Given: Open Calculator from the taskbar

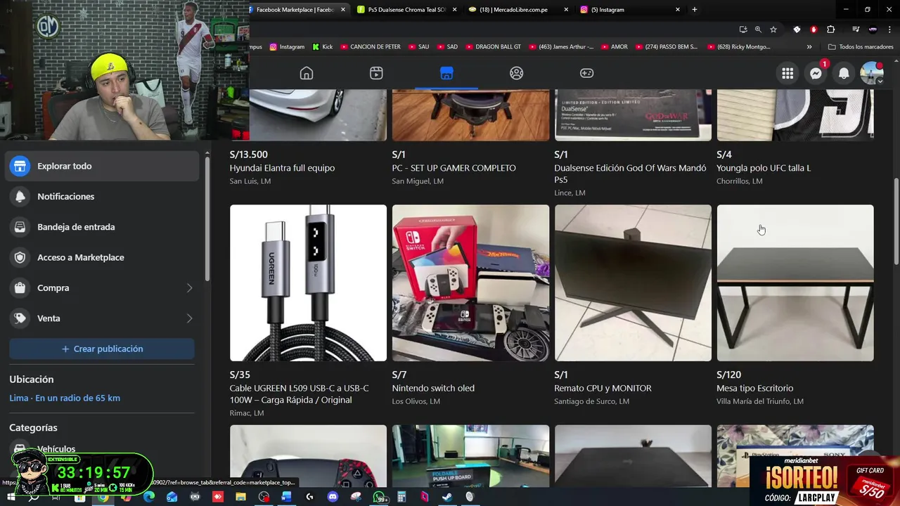Looking at the screenshot, I should (401, 497).
